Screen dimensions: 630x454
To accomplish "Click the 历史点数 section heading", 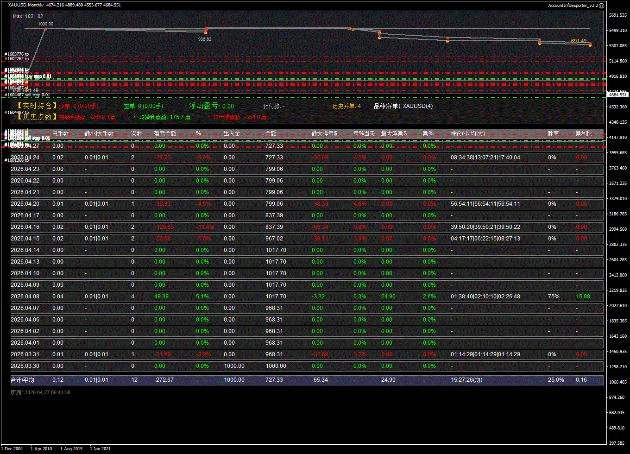I will coord(37,117).
